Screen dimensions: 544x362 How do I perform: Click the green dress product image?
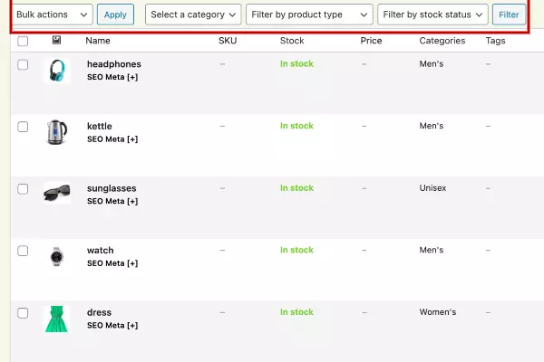click(56, 319)
